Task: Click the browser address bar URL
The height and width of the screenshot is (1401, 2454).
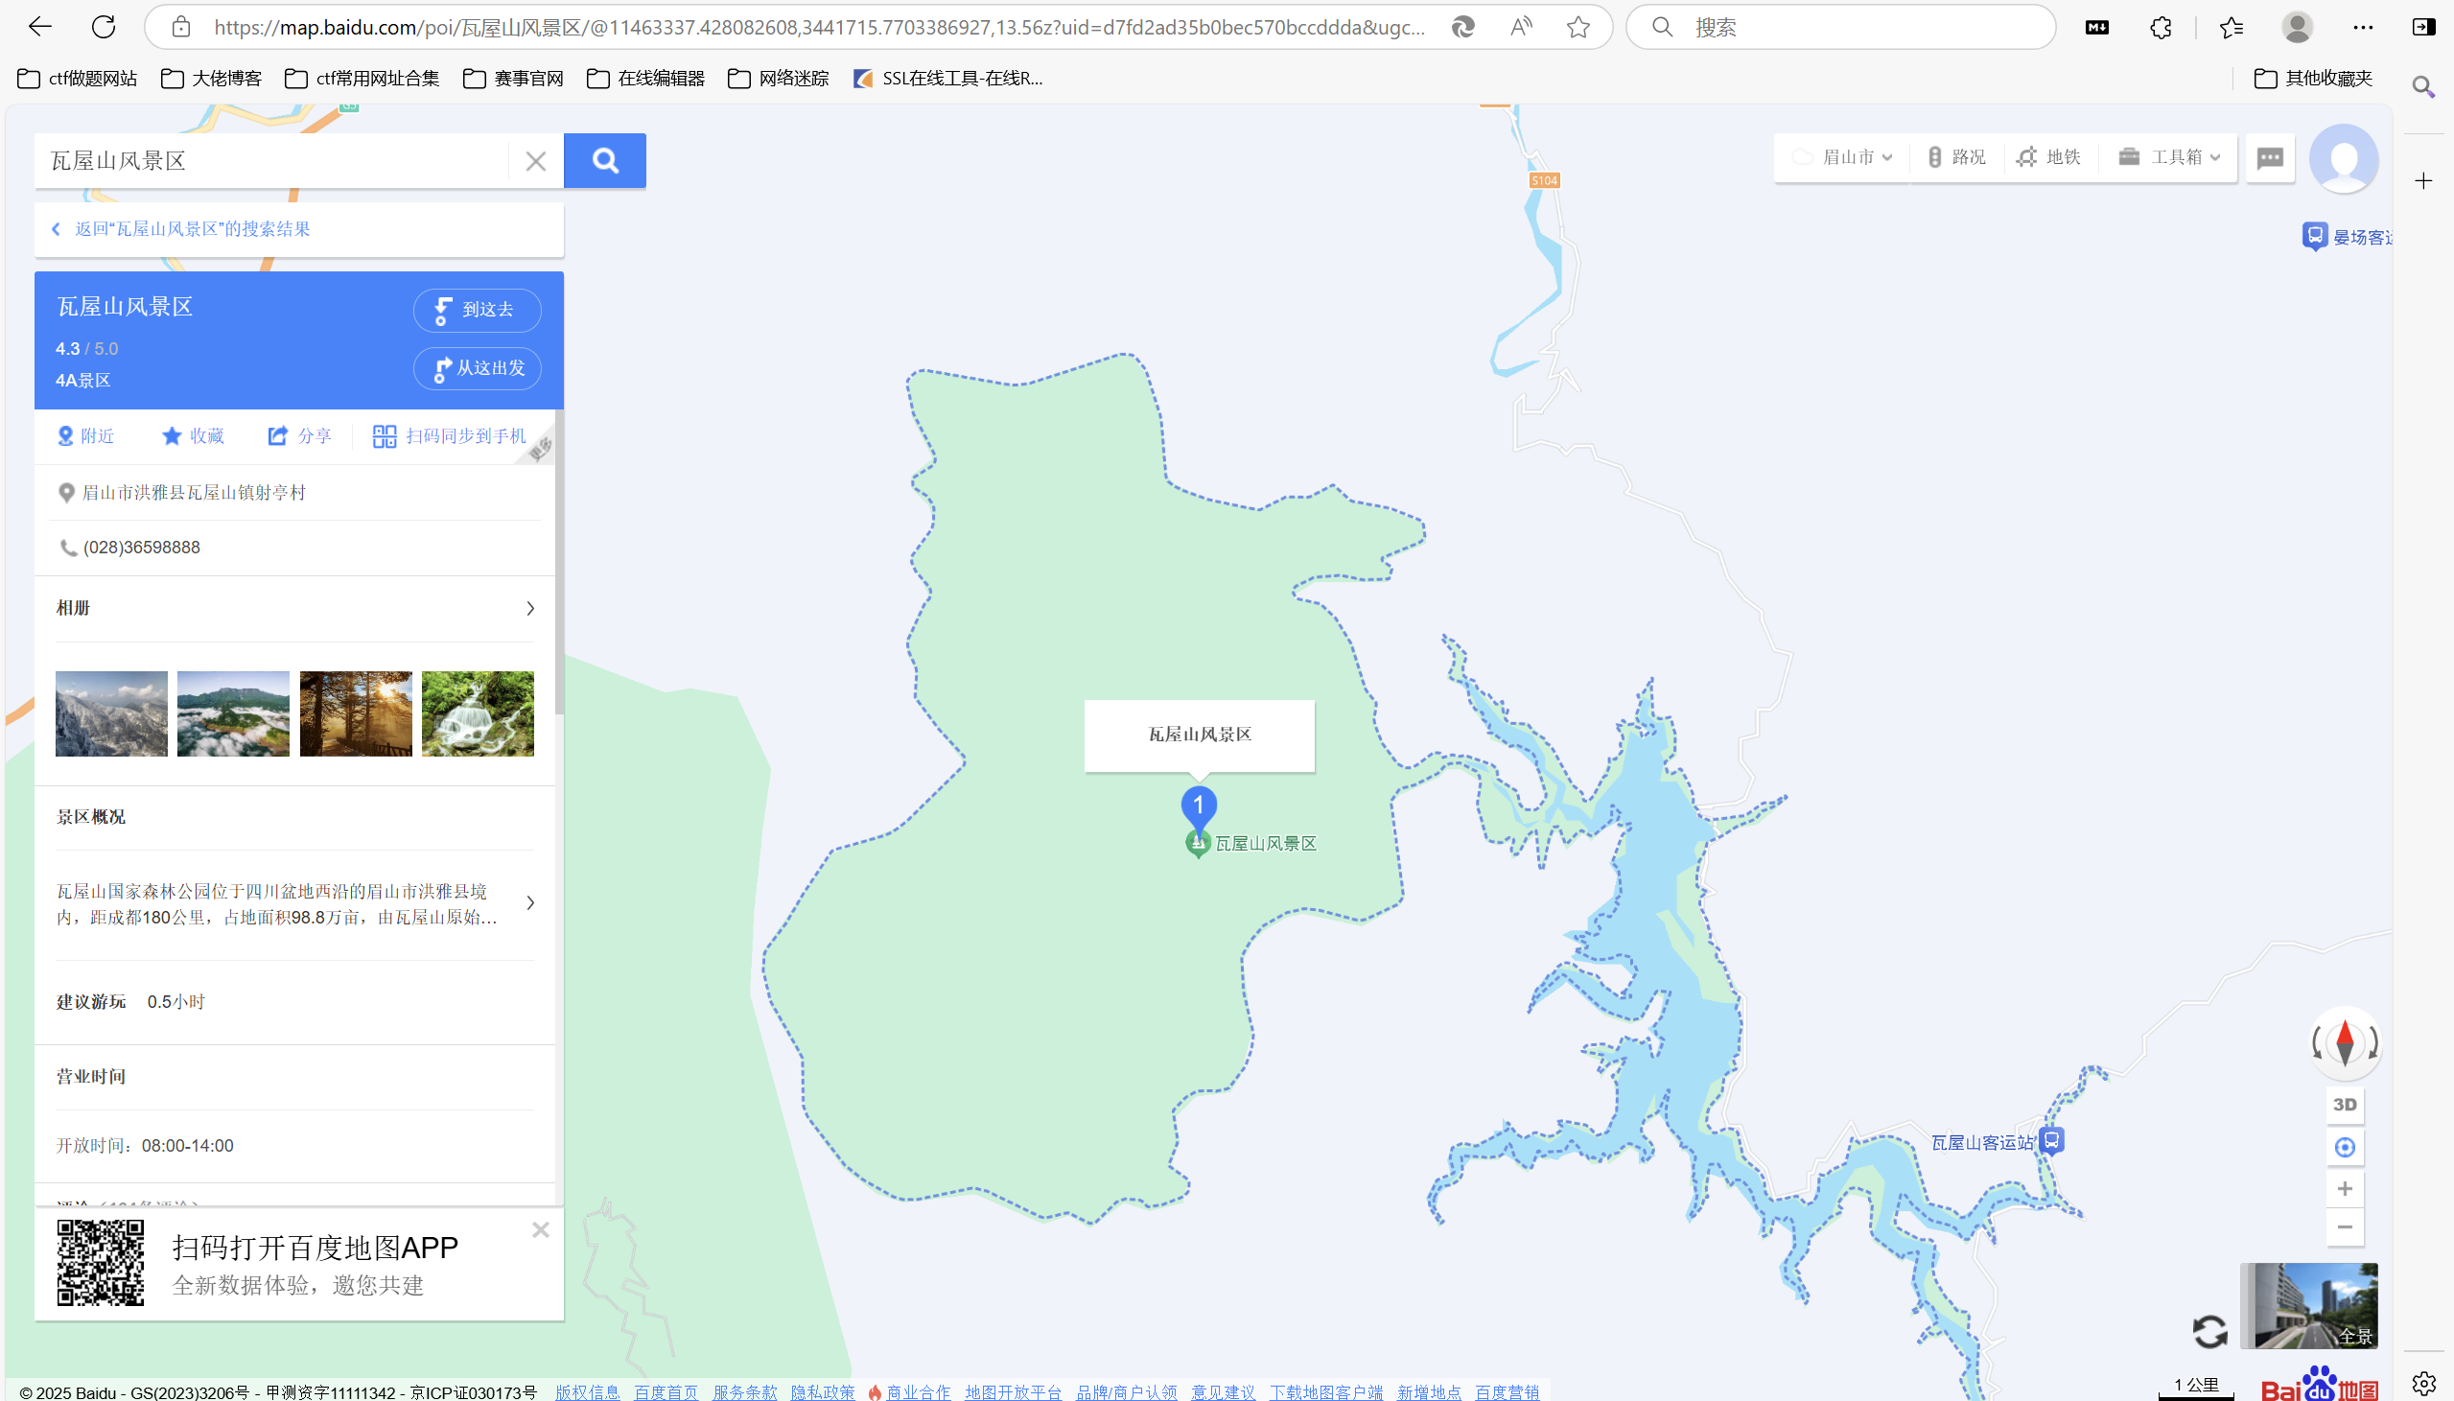Action: tap(819, 27)
